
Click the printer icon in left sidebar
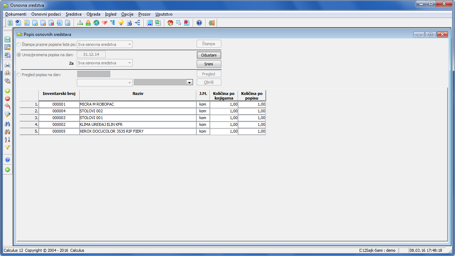pos(7,65)
